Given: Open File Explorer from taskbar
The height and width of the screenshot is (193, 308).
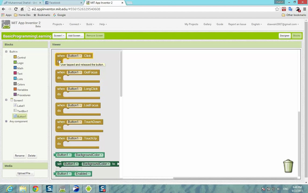Looking at the screenshot, I should (23, 189).
